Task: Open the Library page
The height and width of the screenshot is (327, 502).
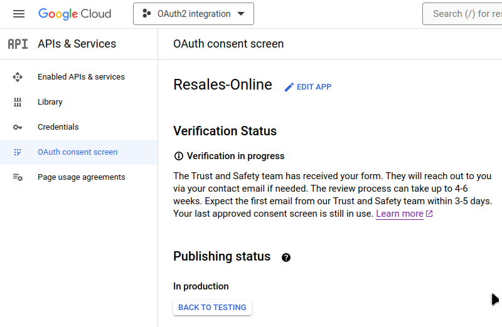Action: (79, 102)
